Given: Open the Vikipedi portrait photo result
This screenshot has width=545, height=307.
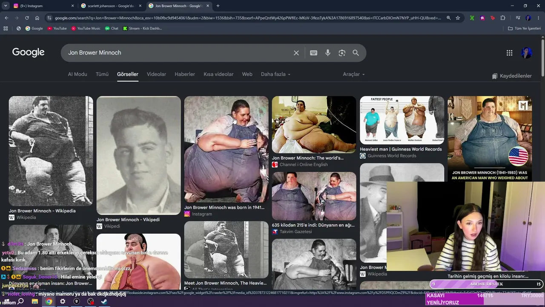Looking at the screenshot, I should point(139,155).
